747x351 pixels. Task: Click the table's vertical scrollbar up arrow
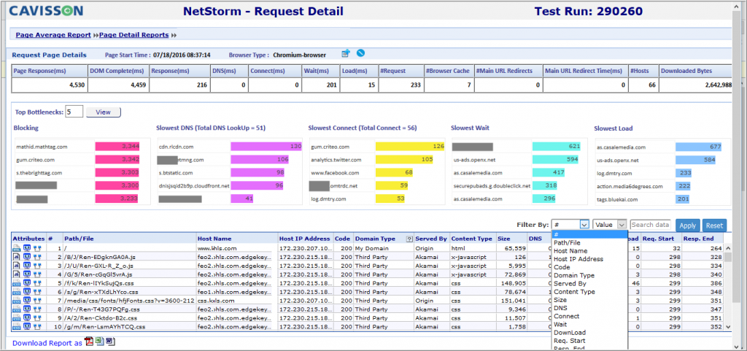click(727, 249)
